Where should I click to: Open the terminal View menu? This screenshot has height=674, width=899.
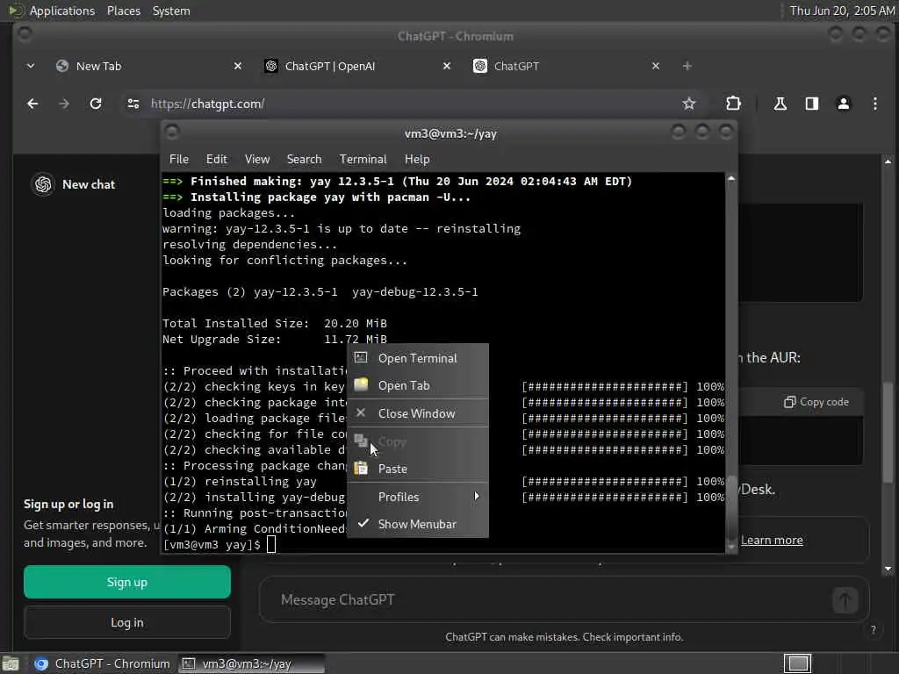[x=257, y=160]
